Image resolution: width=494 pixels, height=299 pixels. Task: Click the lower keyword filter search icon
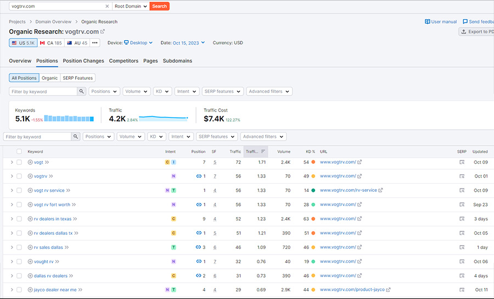[76, 136]
